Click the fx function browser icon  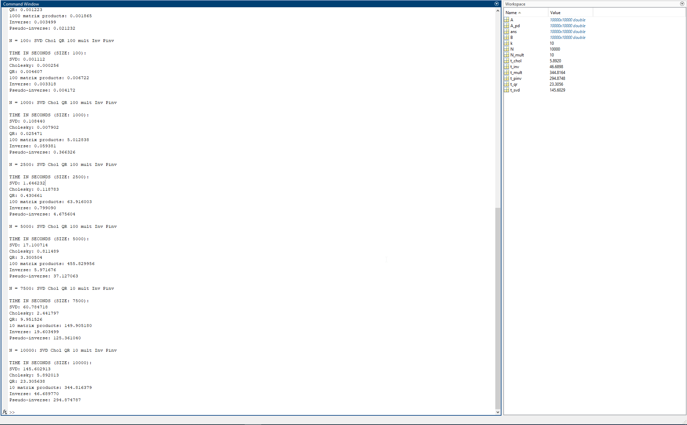(5, 412)
